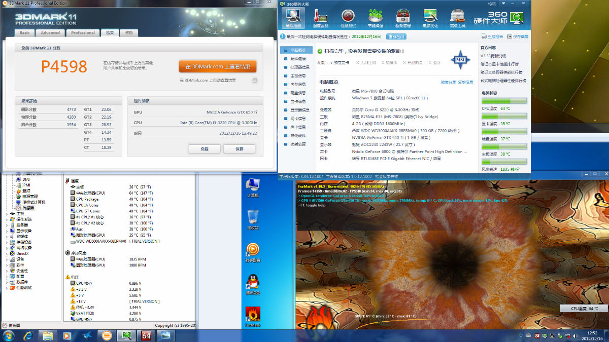Screen dimensions: 609x342
Task: Toggle auto-view results on 3DMark.com checkbox
Action: click(255, 80)
